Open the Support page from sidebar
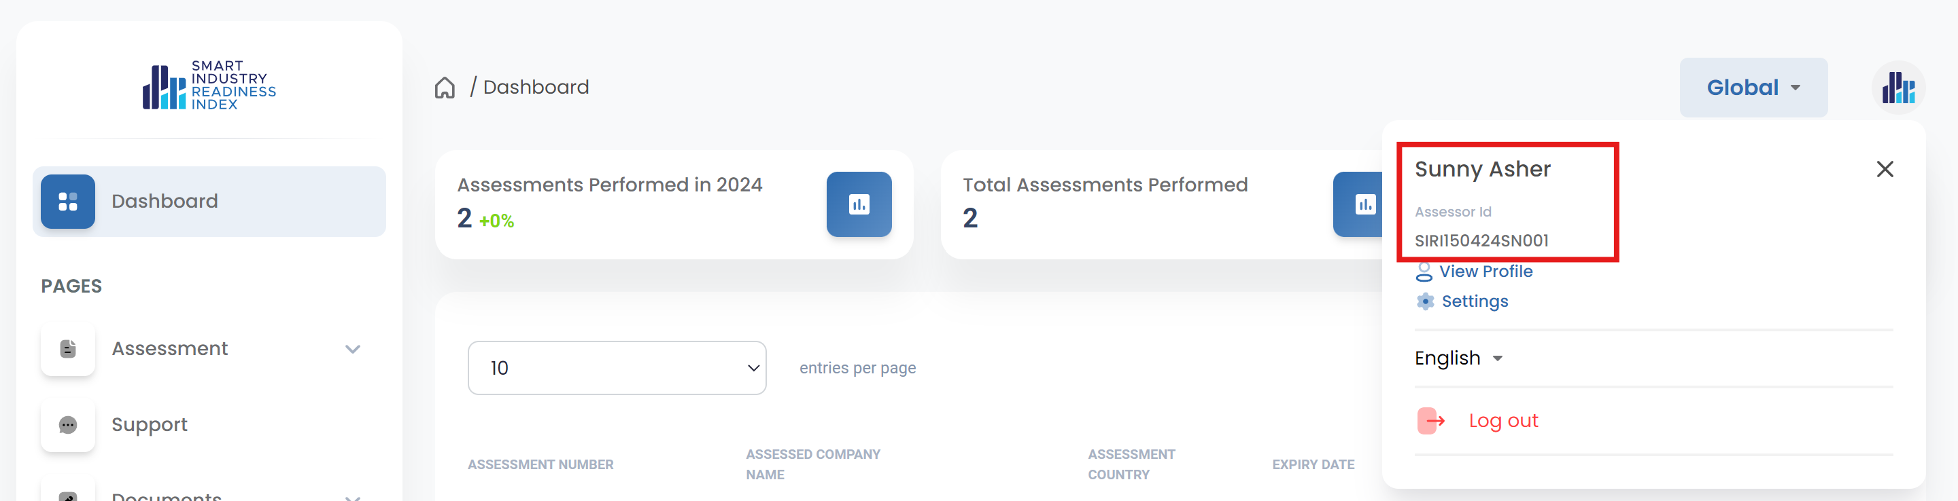Screen dimensions: 1958x501 coord(150,424)
